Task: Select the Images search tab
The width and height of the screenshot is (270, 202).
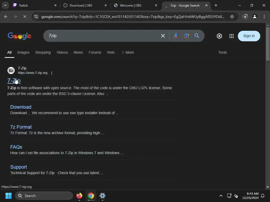Action: pyautogui.click(x=23, y=52)
